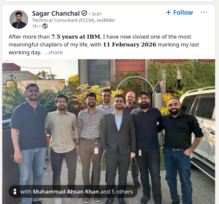Click the Technical Consultant (FCCM), exIBMer headline

(x=74, y=20)
